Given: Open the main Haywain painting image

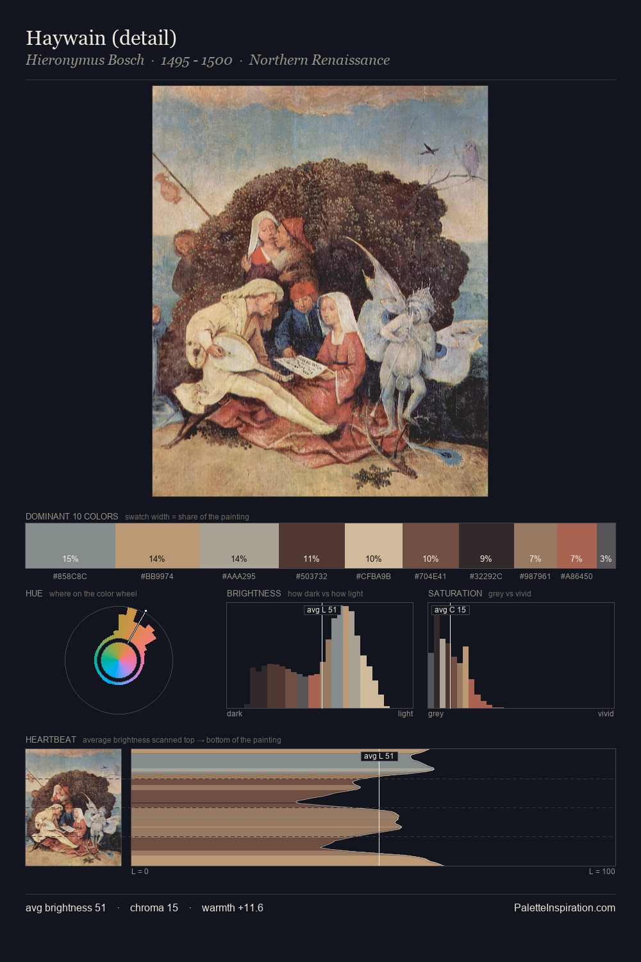Looking at the screenshot, I should pos(320,291).
